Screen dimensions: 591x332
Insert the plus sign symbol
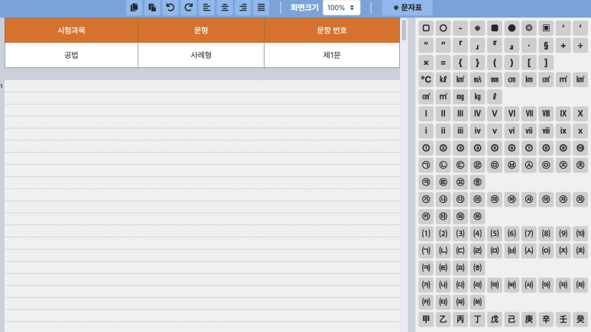(563, 46)
